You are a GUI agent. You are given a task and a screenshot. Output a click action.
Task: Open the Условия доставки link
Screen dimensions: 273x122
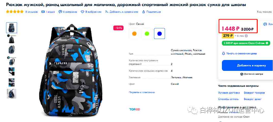229,93
